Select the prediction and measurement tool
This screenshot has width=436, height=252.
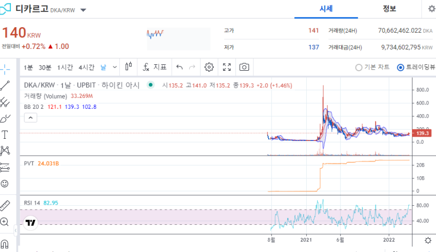[x=5, y=167]
